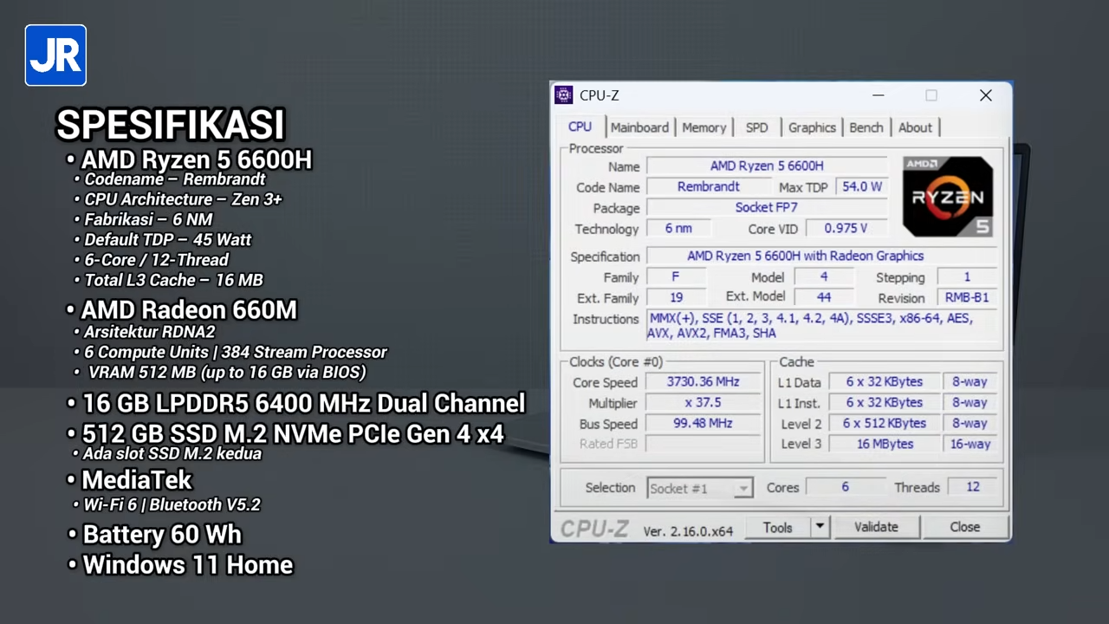Select the Bench tab
The height and width of the screenshot is (624, 1109).
point(866,127)
